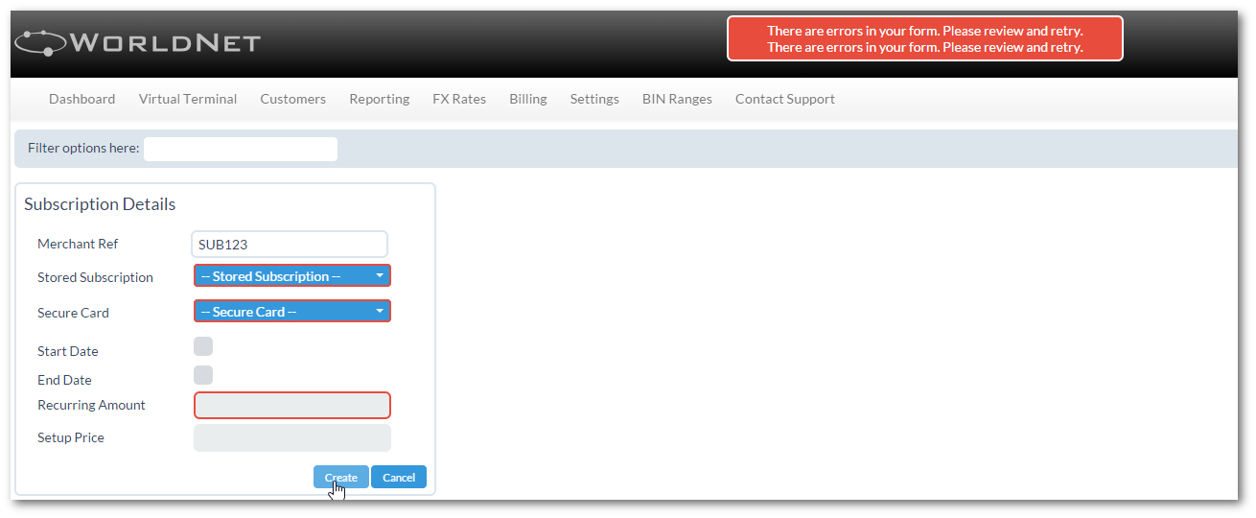Navigate to FX Rates
The height and width of the screenshot is (518, 1256).
pos(459,99)
